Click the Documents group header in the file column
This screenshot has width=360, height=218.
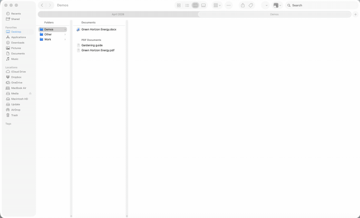point(88,23)
